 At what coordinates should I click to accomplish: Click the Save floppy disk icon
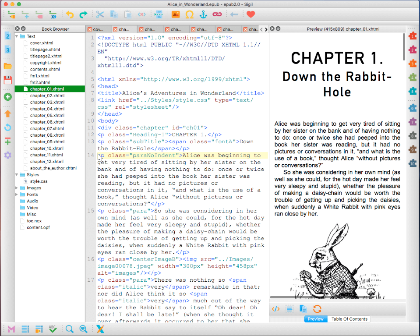point(7,80)
